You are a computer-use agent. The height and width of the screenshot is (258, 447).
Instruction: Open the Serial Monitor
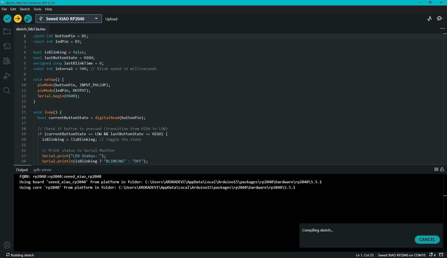[x=440, y=19]
